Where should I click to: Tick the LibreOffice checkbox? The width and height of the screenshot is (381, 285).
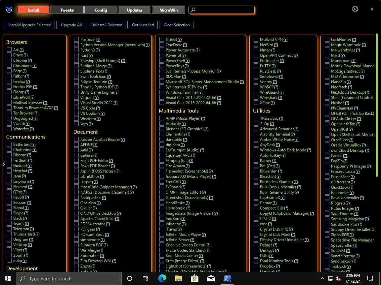76,176
